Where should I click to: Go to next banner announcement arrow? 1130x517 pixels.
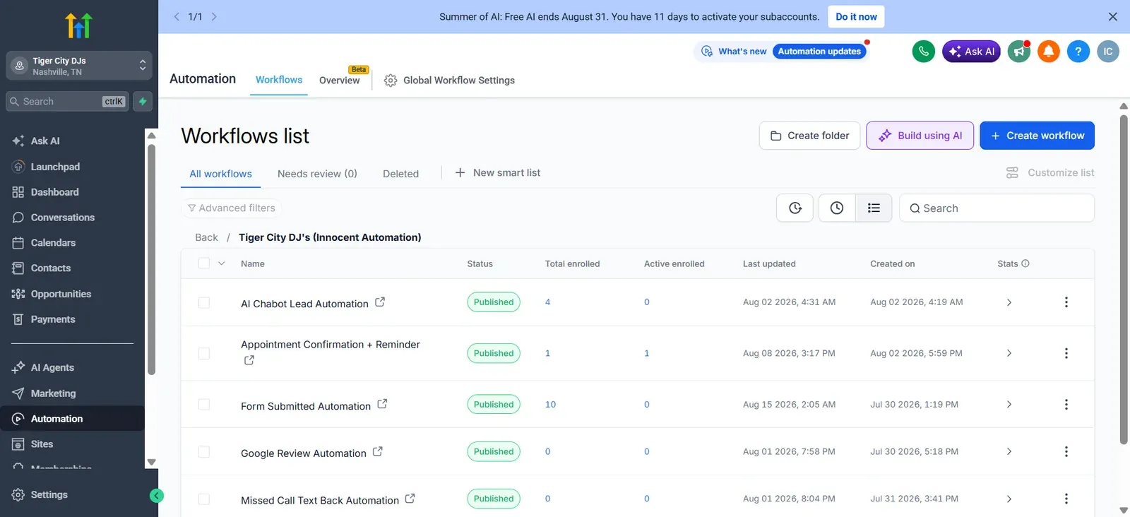214,17
